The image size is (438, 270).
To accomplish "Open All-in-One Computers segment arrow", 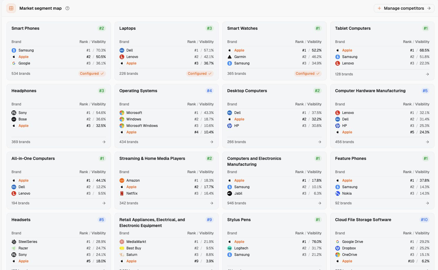I will [104, 203].
